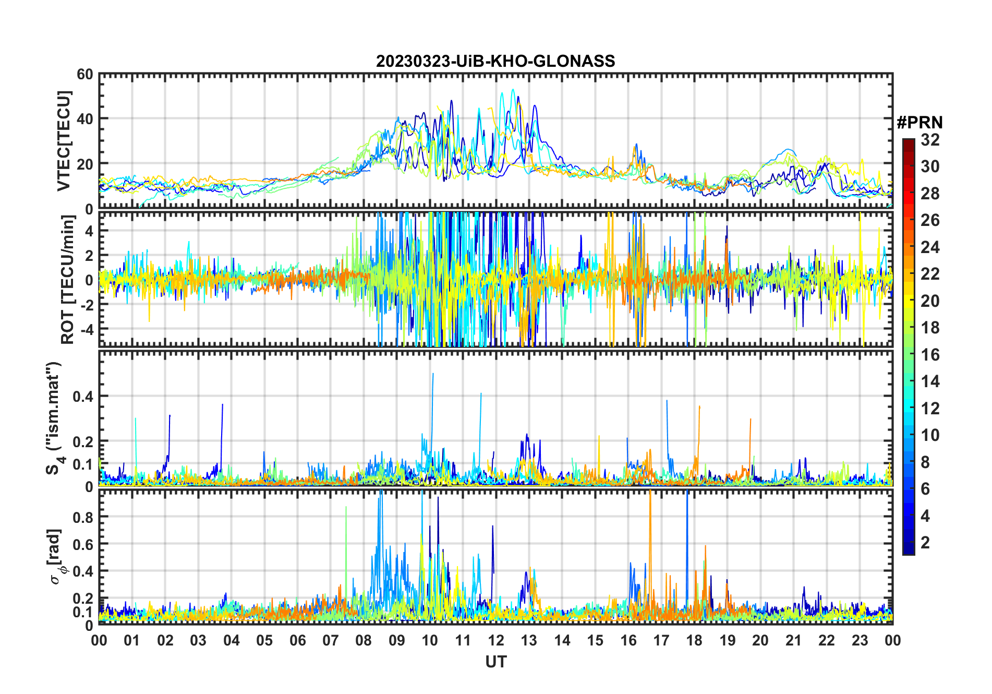Pick the blue colorbar segment at 6
992x694 pixels.
click(908, 489)
